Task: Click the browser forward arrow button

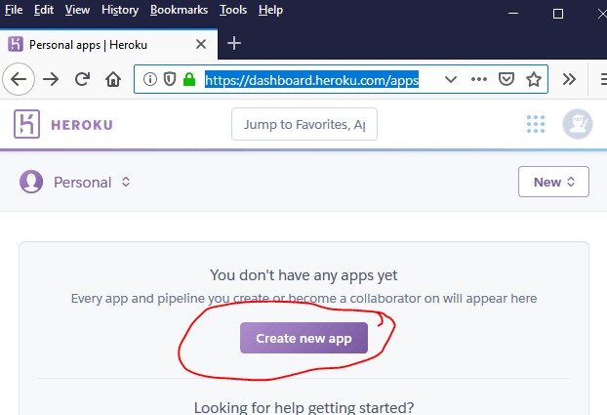Action: point(51,79)
